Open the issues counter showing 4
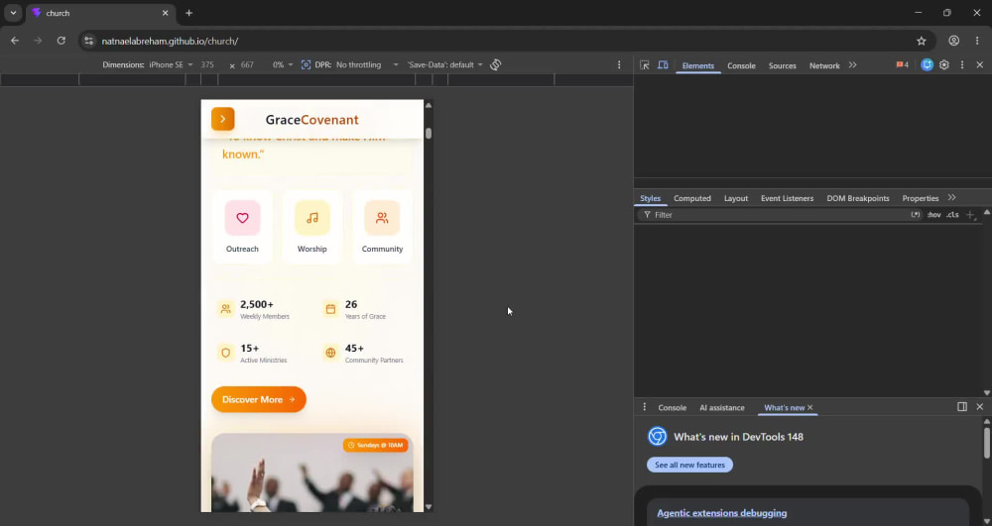The image size is (992, 526). coord(902,65)
